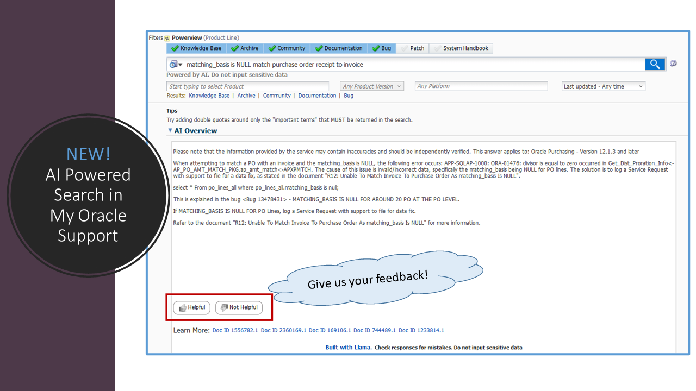
Task: Click the blue magnifying glass search icon
Action: [x=655, y=64]
